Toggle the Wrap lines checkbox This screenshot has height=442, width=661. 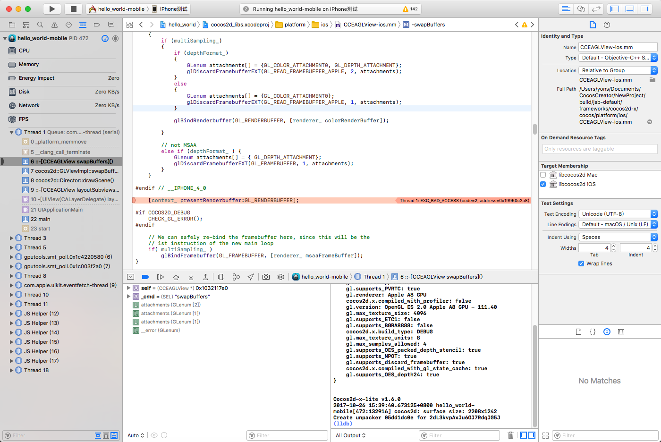(581, 263)
